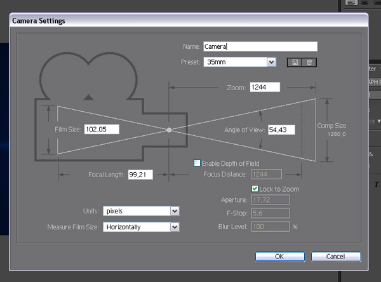Click the Angle of View field
The image size is (381, 282).
click(285, 130)
